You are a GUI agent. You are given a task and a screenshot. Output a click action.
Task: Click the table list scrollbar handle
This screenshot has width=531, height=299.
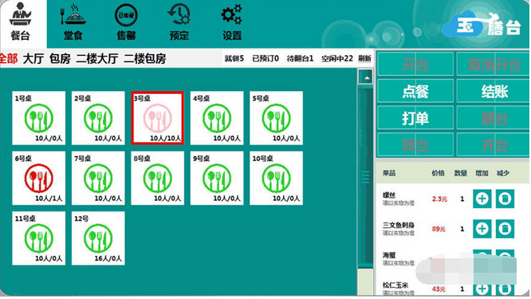(x=365, y=177)
